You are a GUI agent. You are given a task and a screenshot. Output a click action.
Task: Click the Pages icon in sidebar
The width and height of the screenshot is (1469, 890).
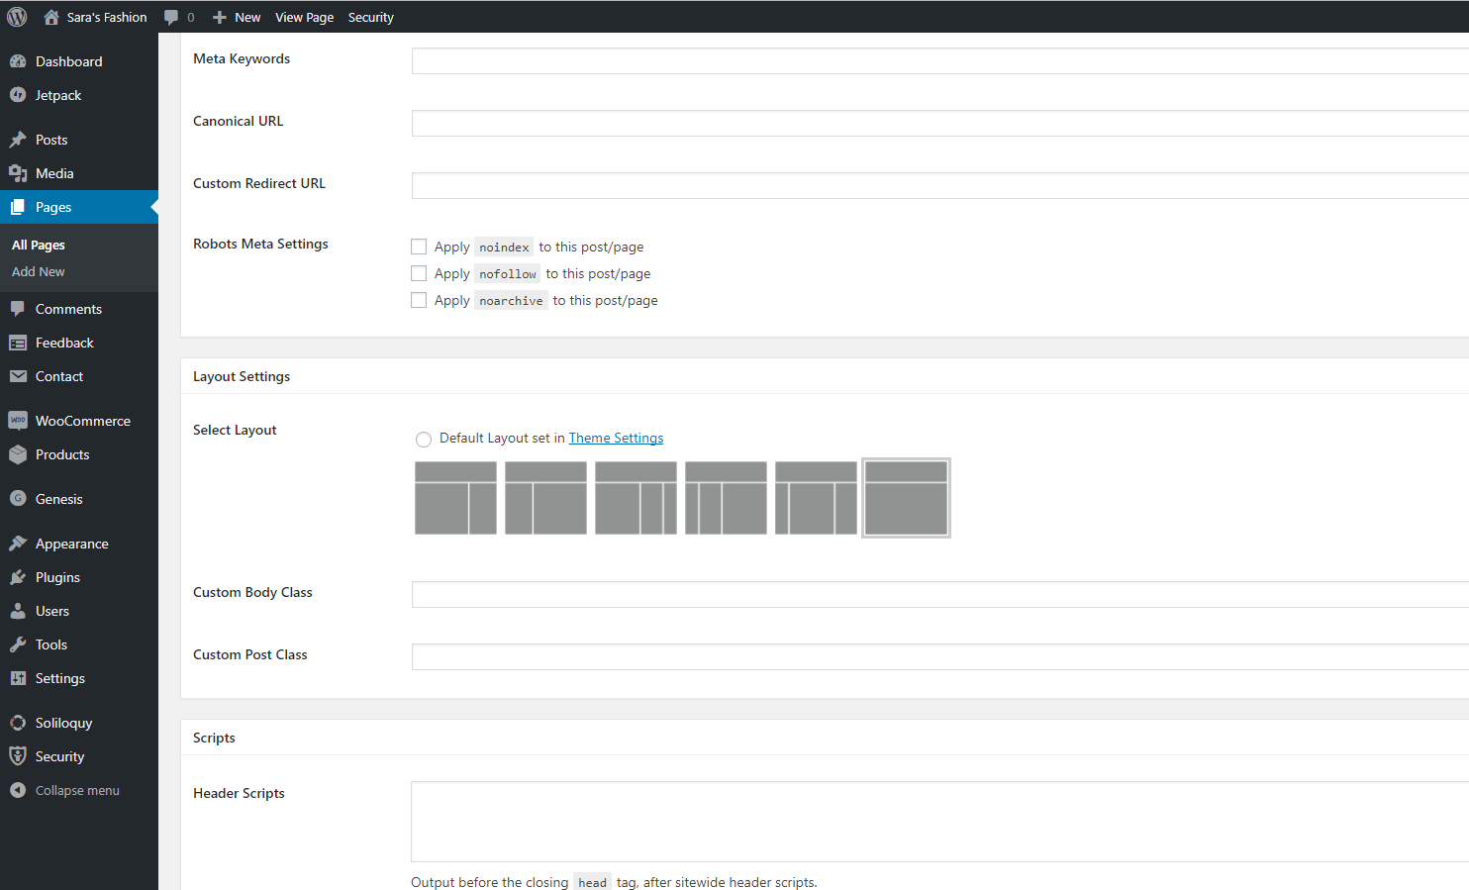coord(18,207)
